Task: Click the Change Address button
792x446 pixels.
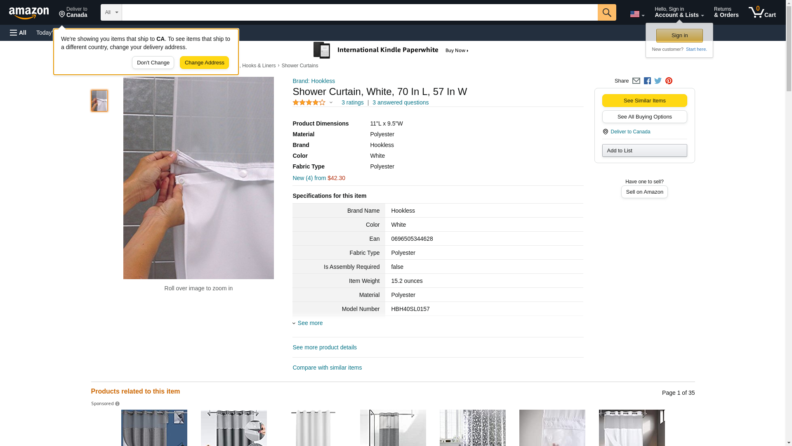Action: pos(204,63)
